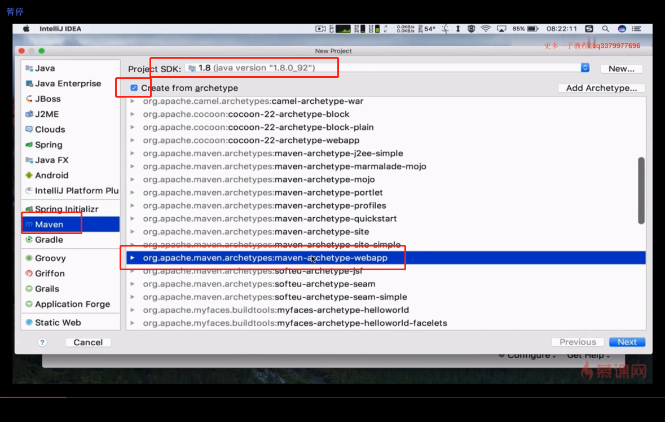Expand cocoon-22-archetype-block node
665x422 pixels.
133,114
